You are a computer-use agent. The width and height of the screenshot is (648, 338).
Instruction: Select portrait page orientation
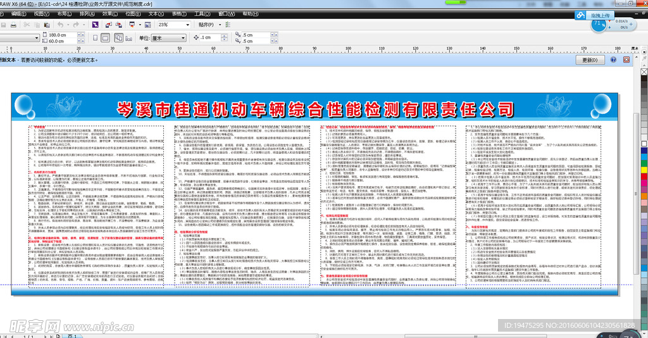pyautogui.click(x=96, y=38)
